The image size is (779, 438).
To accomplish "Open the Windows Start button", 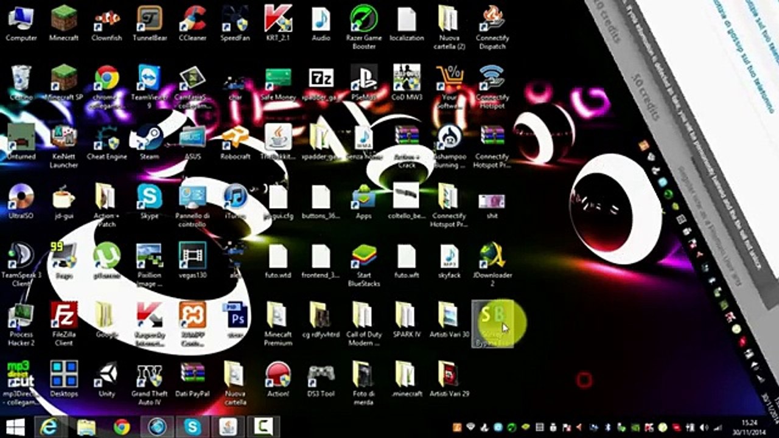I will [15, 426].
